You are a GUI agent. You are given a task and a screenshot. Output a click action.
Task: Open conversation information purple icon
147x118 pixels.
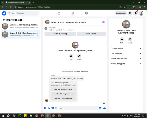(103, 22)
